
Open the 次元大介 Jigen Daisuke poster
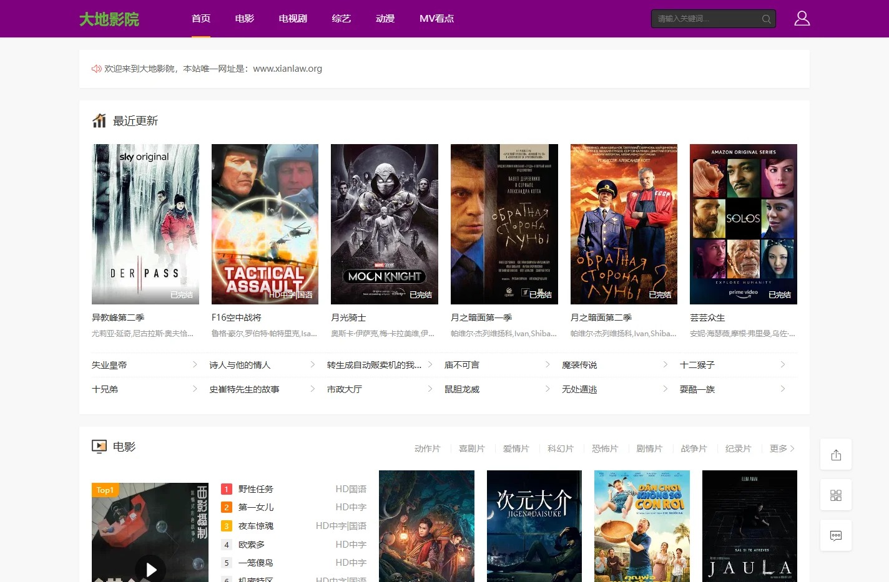(534, 526)
